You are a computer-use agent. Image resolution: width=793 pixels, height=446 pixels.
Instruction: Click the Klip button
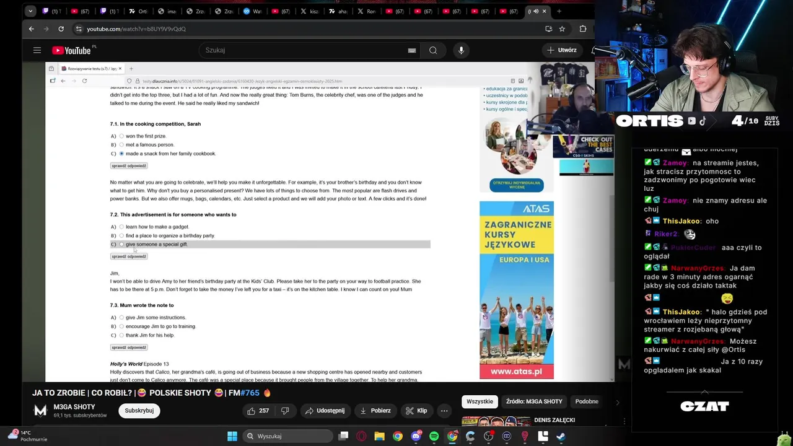coord(416,411)
